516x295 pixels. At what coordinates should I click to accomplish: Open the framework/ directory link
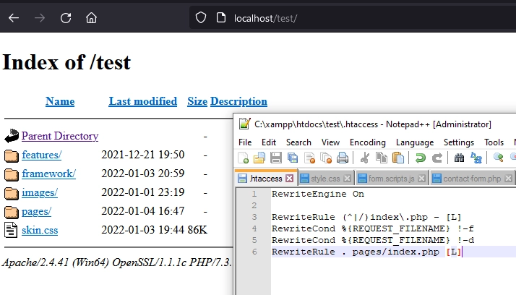click(48, 174)
